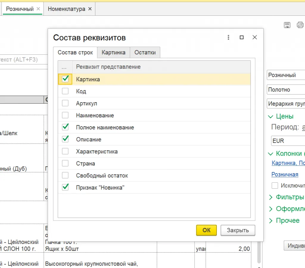Click the search text field (ALT+F3)
The width and height of the screenshot is (305, 268).
click(24, 59)
